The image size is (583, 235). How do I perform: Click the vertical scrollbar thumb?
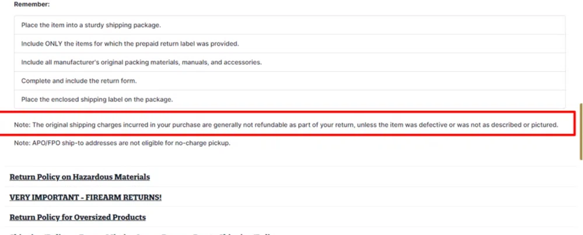pyautogui.click(x=581, y=132)
